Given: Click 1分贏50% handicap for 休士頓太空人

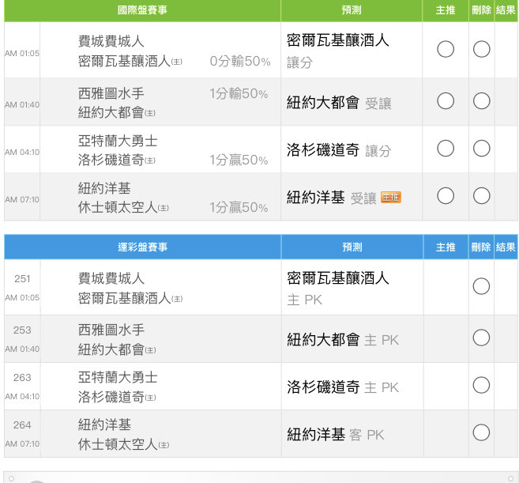Looking at the screenshot, I should pyautogui.click(x=239, y=207).
